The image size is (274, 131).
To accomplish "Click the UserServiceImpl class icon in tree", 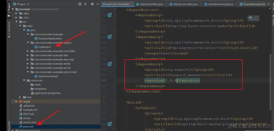I will [36, 76].
